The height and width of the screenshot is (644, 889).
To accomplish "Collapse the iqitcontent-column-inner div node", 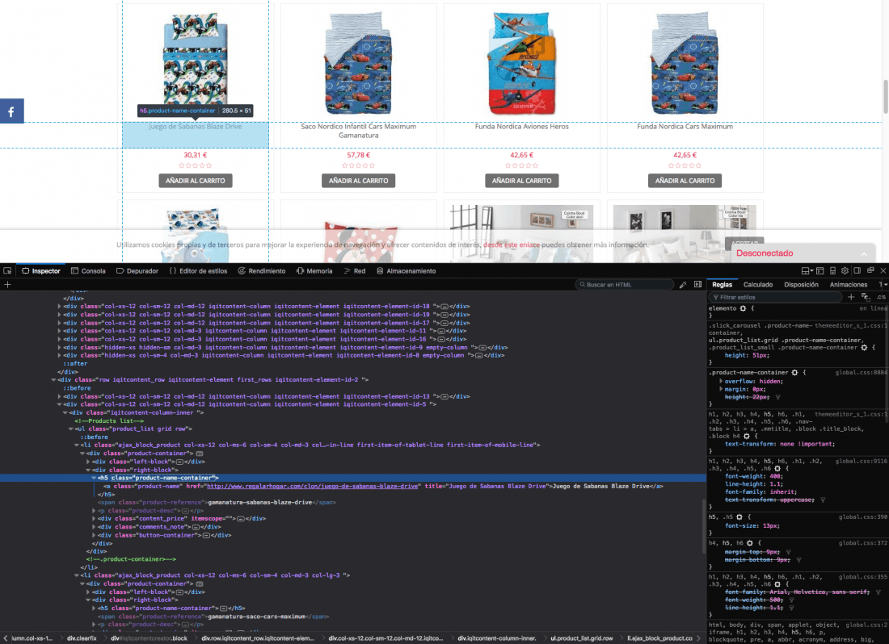I will 65,412.
